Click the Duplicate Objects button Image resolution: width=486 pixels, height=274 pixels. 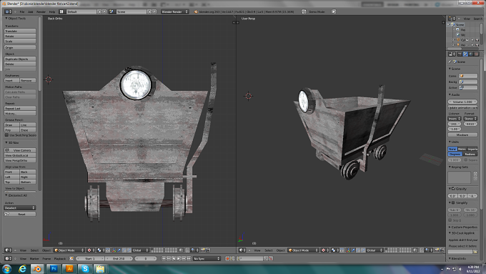tap(20, 59)
